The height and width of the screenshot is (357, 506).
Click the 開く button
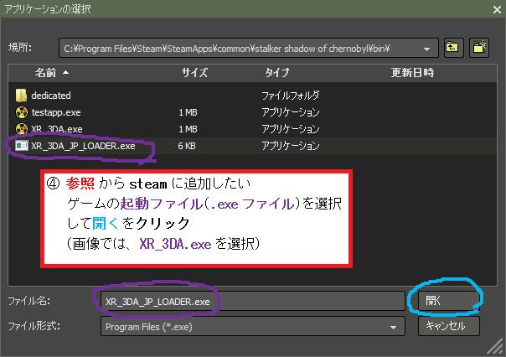[x=448, y=301]
